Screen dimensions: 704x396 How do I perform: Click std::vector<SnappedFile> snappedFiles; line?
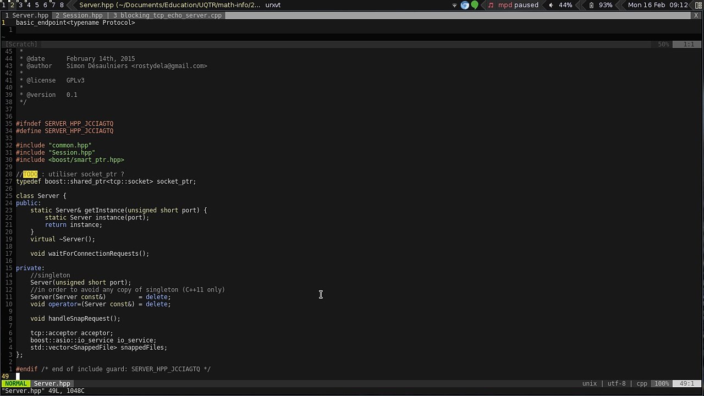pyautogui.click(x=98, y=348)
